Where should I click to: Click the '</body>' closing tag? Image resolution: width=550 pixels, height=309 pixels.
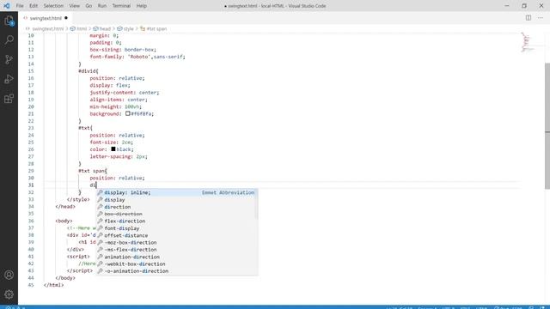65,278
